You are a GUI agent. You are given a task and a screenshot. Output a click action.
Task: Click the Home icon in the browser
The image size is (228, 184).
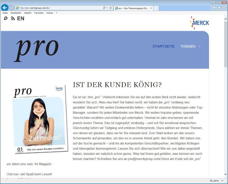[214, 8]
